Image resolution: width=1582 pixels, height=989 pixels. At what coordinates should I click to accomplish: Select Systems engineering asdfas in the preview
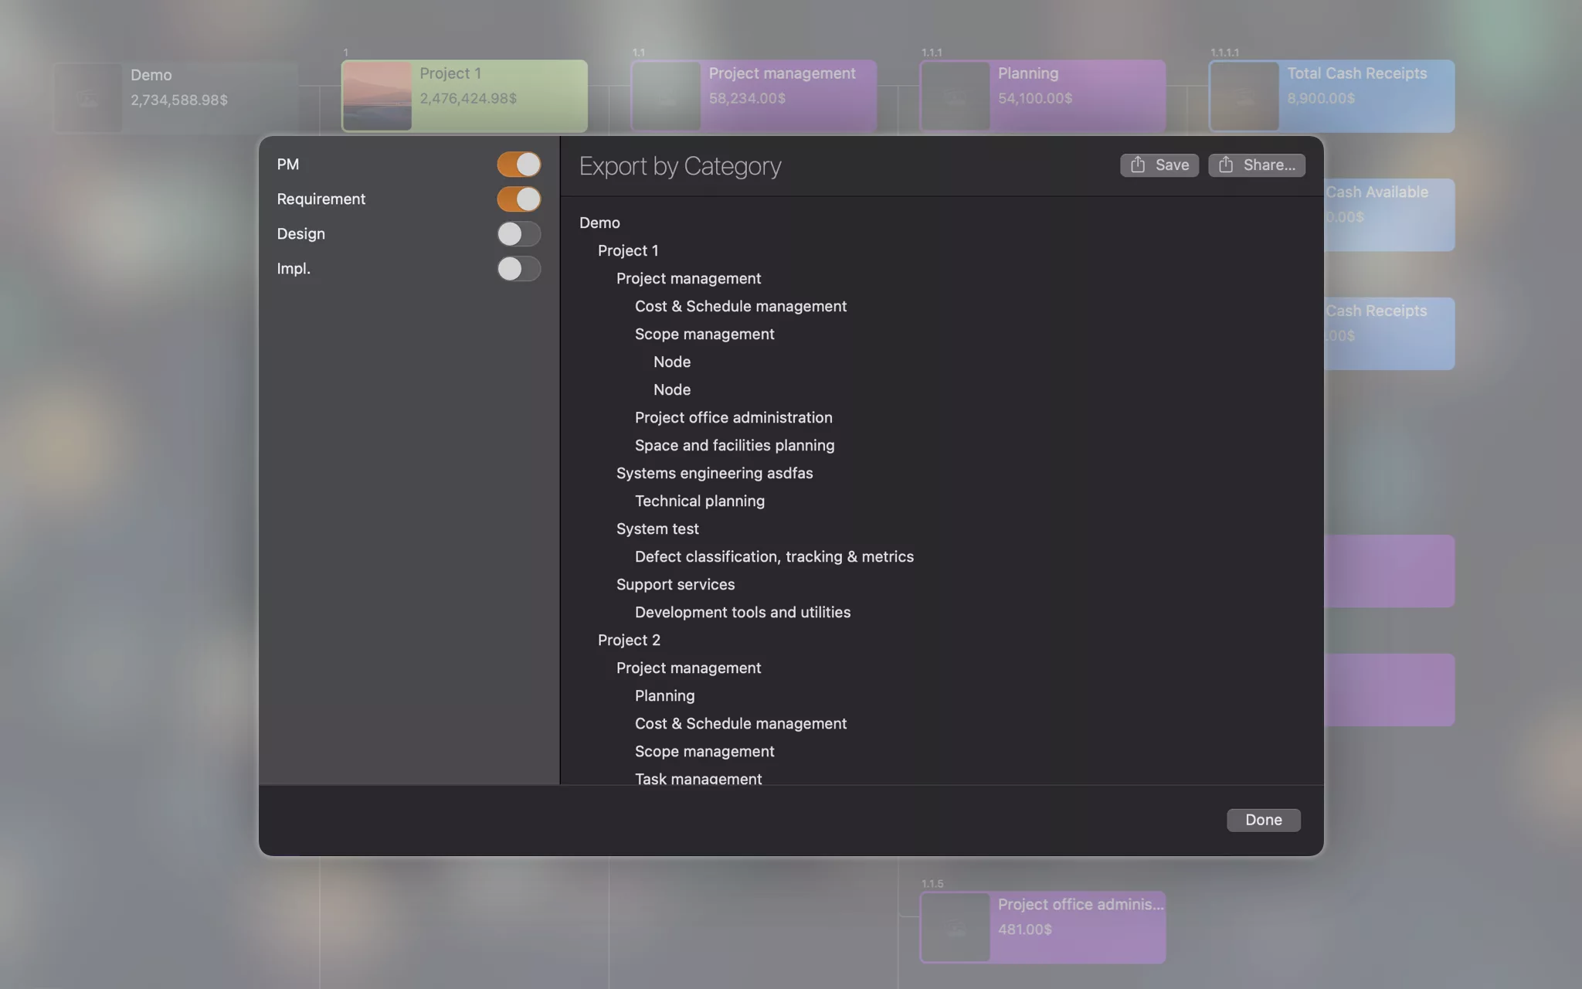pyautogui.click(x=715, y=473)
